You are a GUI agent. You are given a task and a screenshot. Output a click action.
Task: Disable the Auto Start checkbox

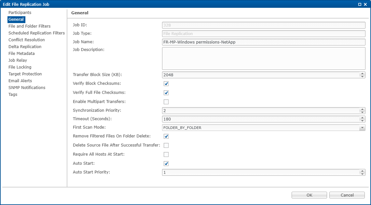tap(166, 163)
